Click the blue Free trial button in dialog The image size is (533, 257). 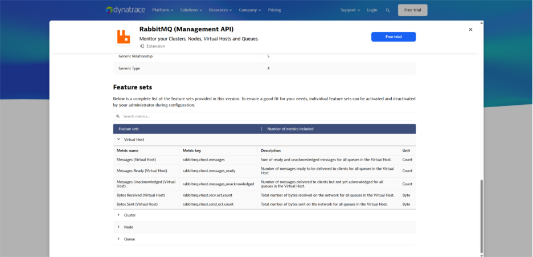[393, 36]
